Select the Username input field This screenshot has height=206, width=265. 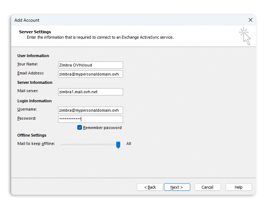[90, 110]
